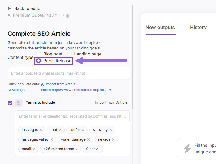Click the copy icon beside Import from Article

[x=43, y=84]
